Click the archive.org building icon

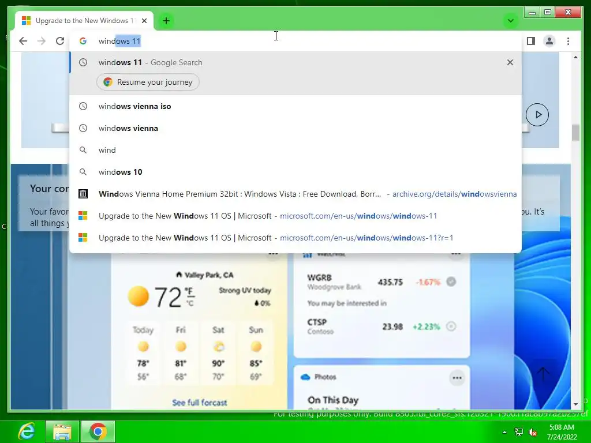[83, 194]
